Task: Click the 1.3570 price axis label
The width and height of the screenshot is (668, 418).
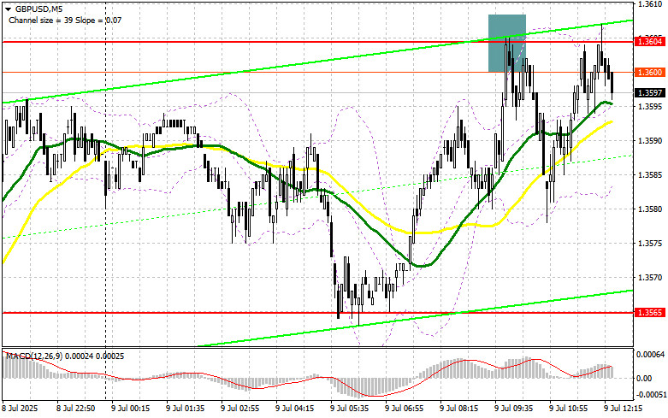Action: (650, 277)
